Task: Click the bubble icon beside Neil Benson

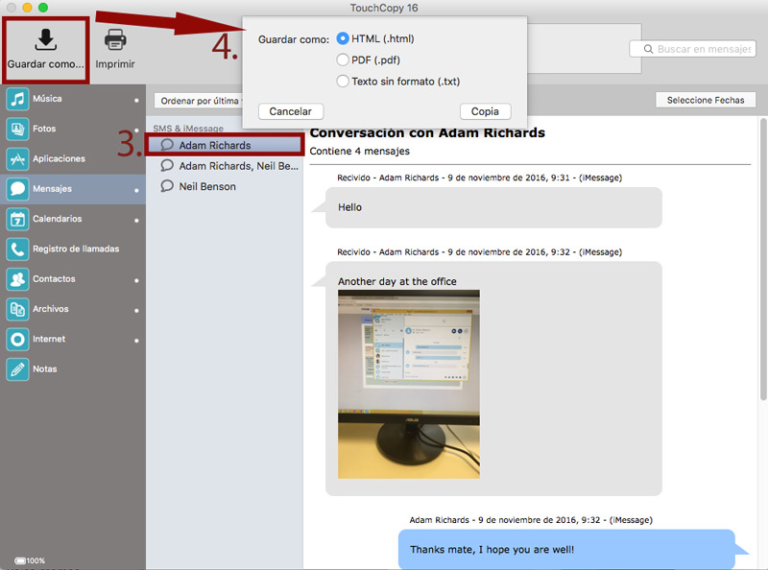Action: (167, 186)
